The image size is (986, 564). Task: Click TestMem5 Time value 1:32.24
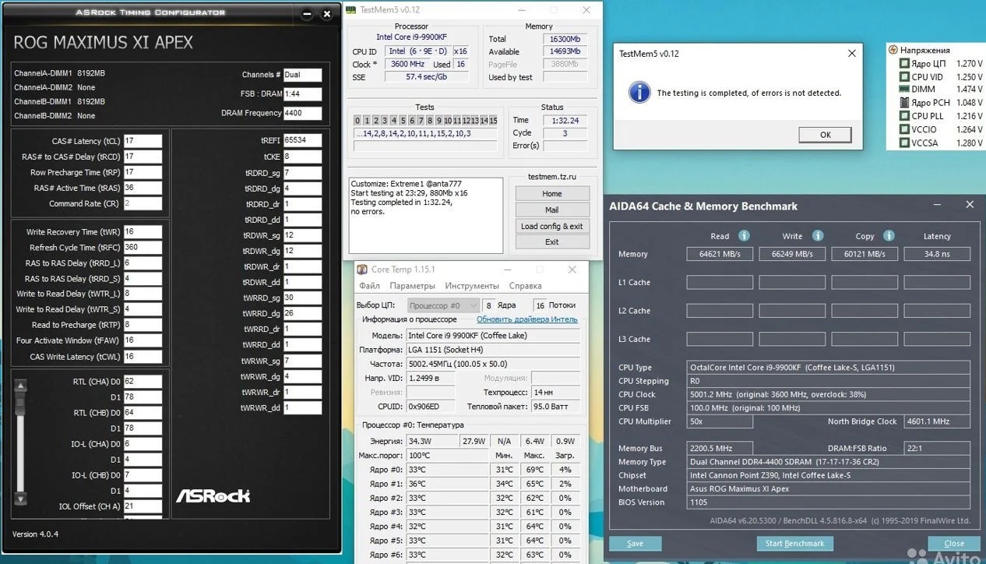(x=565, y=121)
